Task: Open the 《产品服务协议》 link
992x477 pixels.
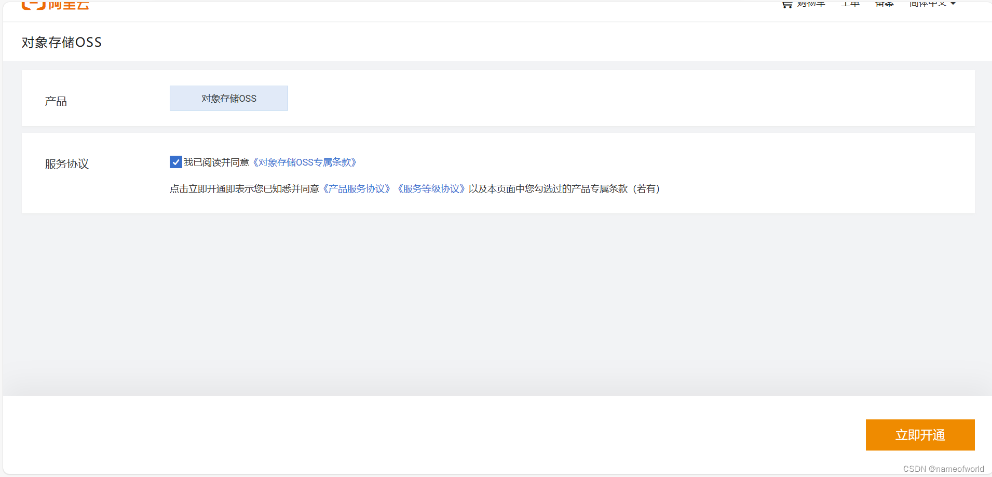Action: [357, 189]
